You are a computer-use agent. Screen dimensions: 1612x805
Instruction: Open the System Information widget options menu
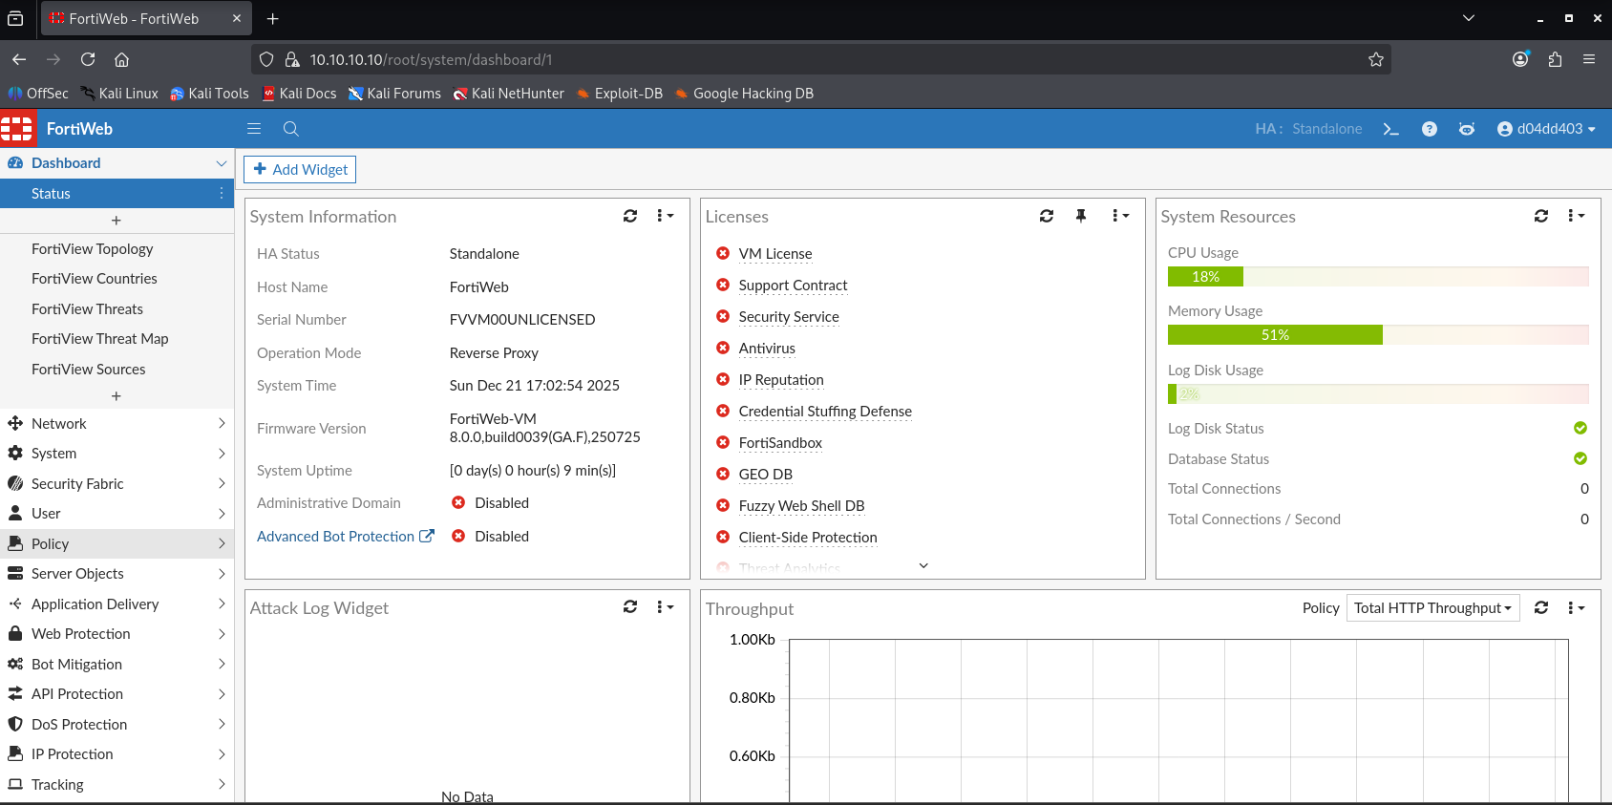pos(666,216)
